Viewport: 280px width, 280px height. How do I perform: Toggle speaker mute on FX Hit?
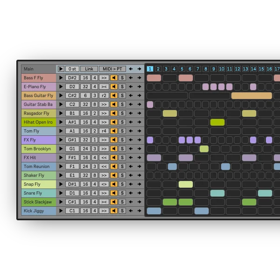[114, 158]
